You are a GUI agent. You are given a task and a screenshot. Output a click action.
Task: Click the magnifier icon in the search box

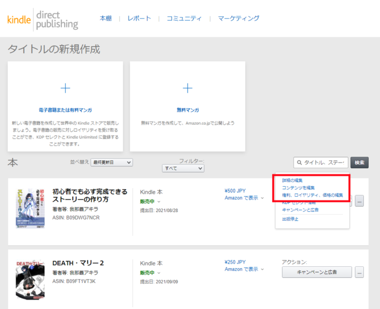tap(300, 162)
